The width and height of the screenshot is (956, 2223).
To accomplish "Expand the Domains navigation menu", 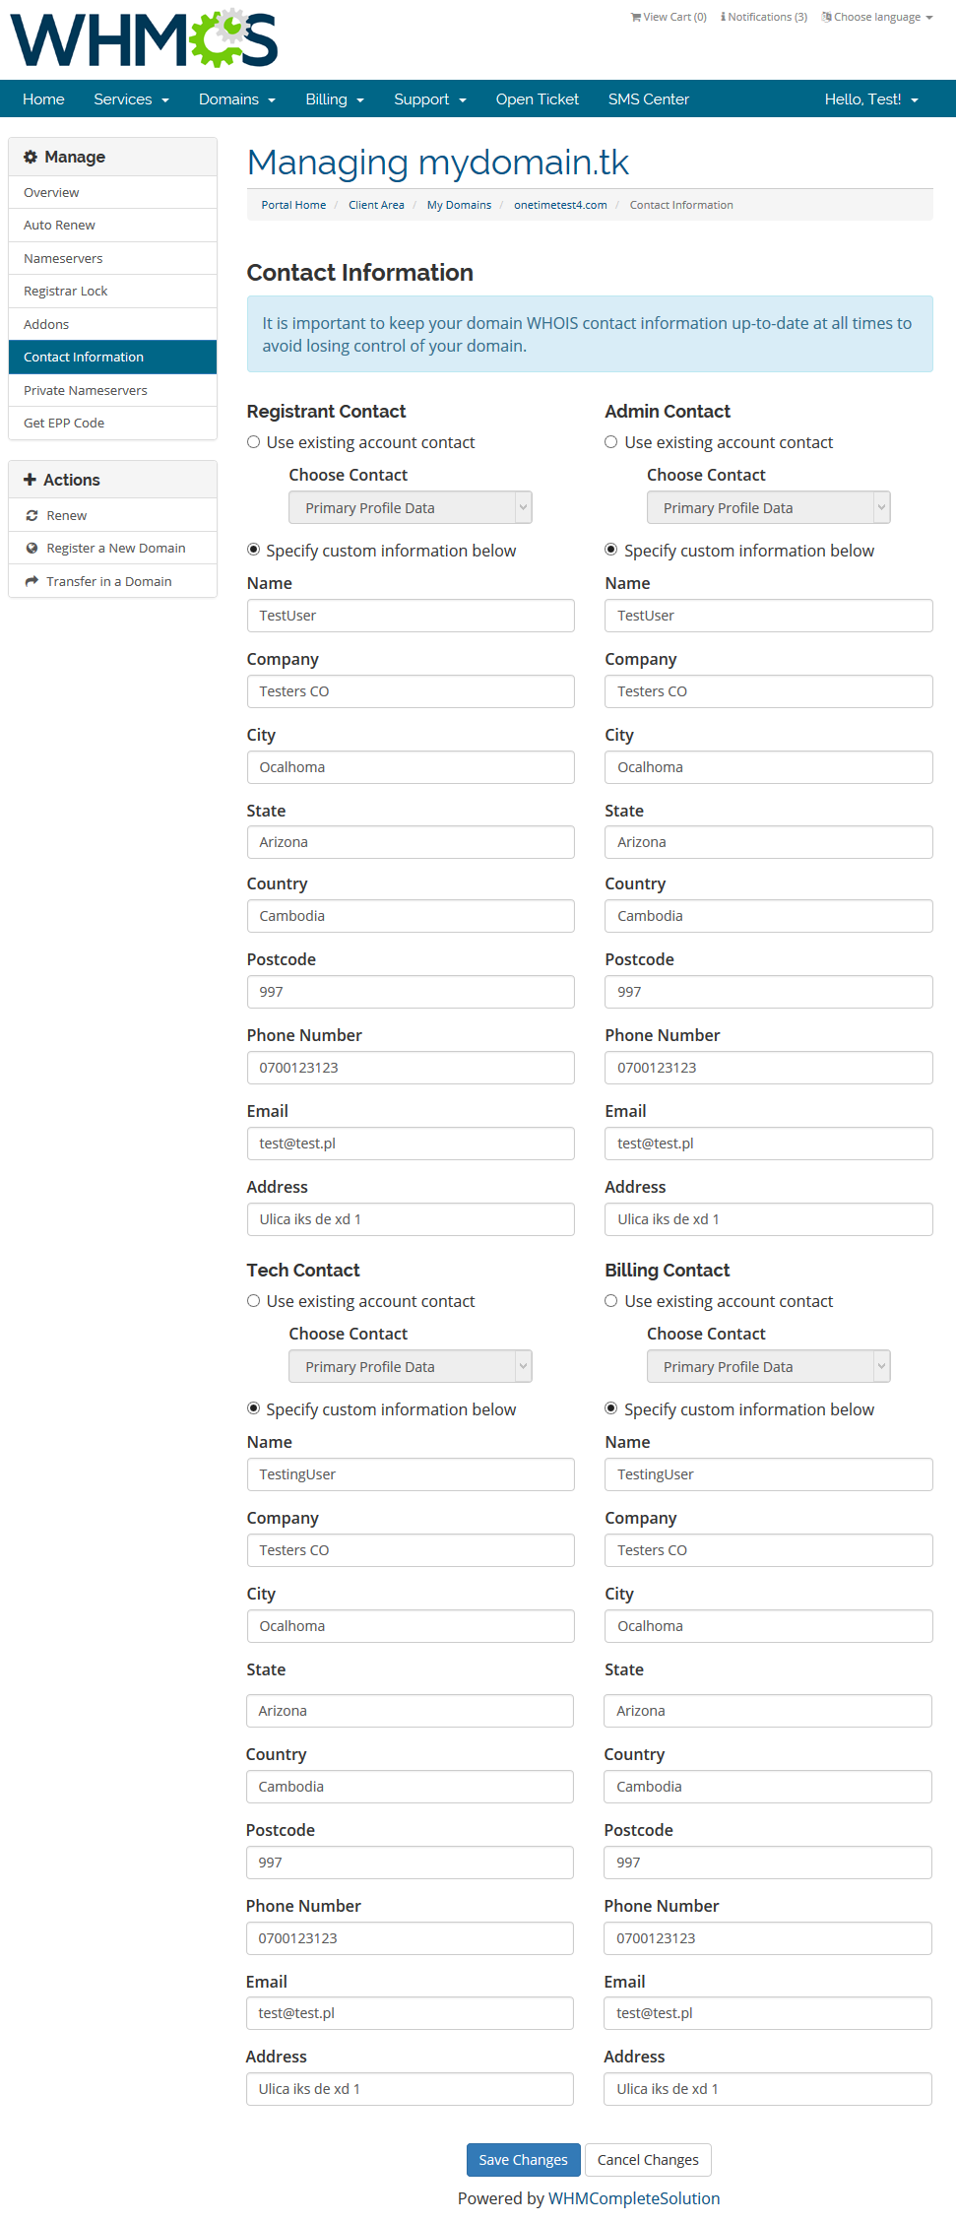I will (x=236, y=99).
